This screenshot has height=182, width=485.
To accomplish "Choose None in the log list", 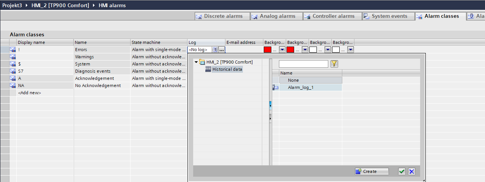I will coord(310,80).
